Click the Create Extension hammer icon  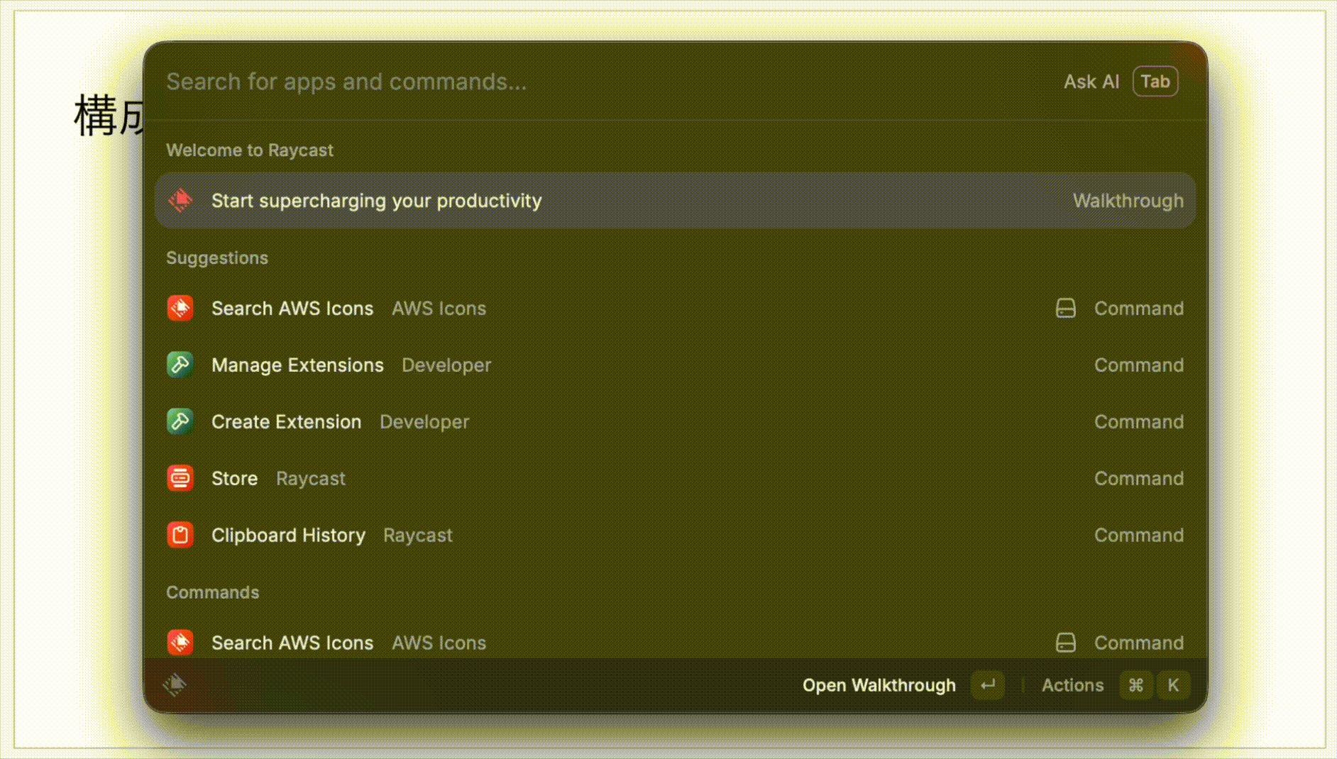tap(180, 422)
